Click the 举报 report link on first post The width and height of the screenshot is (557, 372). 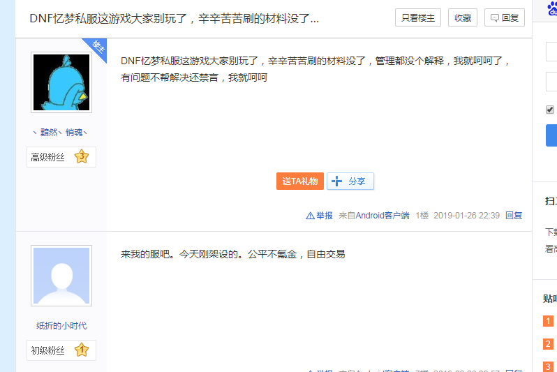coord(320,216)
